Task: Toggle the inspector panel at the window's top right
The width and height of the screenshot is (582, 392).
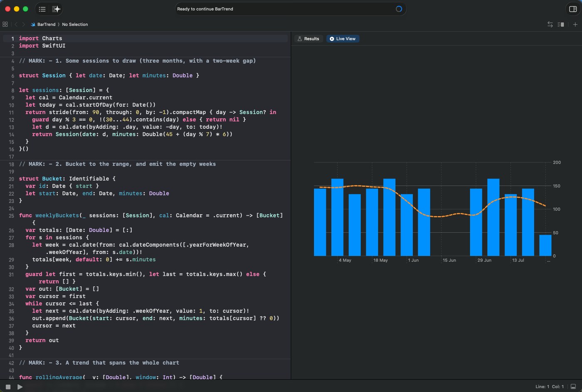Action: tap(573, 9)
